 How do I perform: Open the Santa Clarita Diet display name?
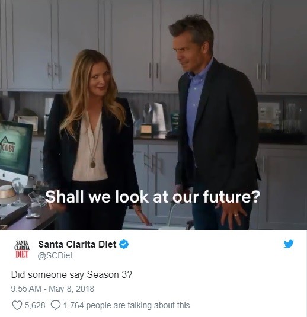[77, 244]
